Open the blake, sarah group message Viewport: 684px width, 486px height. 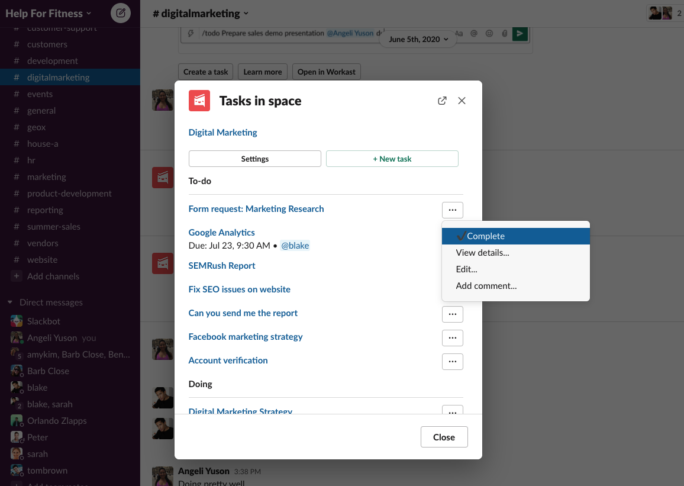pos(70,404)
